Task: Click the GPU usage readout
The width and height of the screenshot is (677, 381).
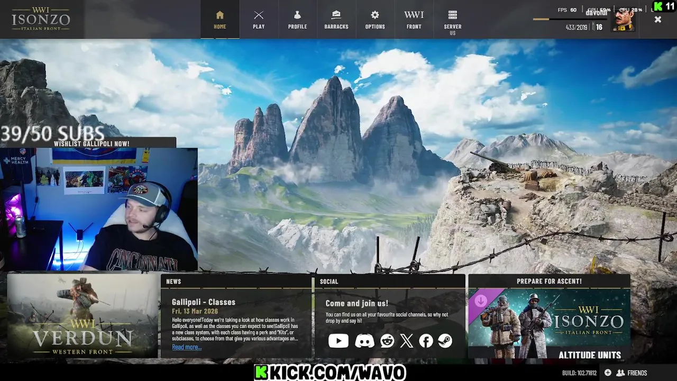Action: [x=599, y=10]
